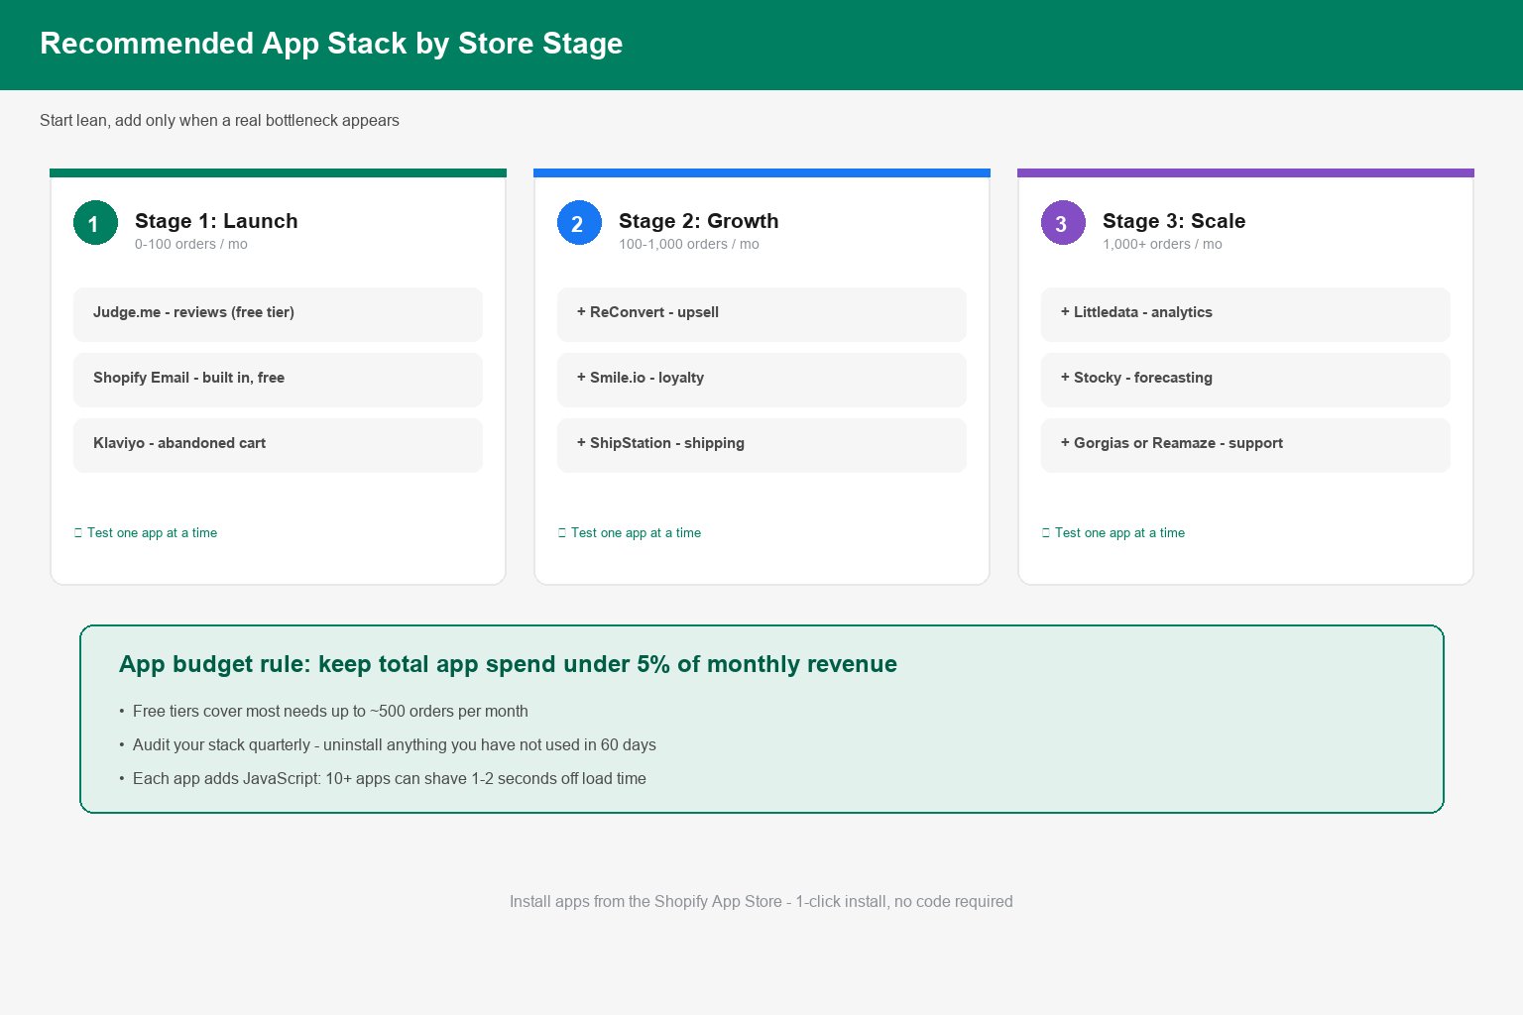The width and height of the screenshot is (1523, 1015).
Task: Select the Littledata analytics item
Action: click(x=1245, y=314)
